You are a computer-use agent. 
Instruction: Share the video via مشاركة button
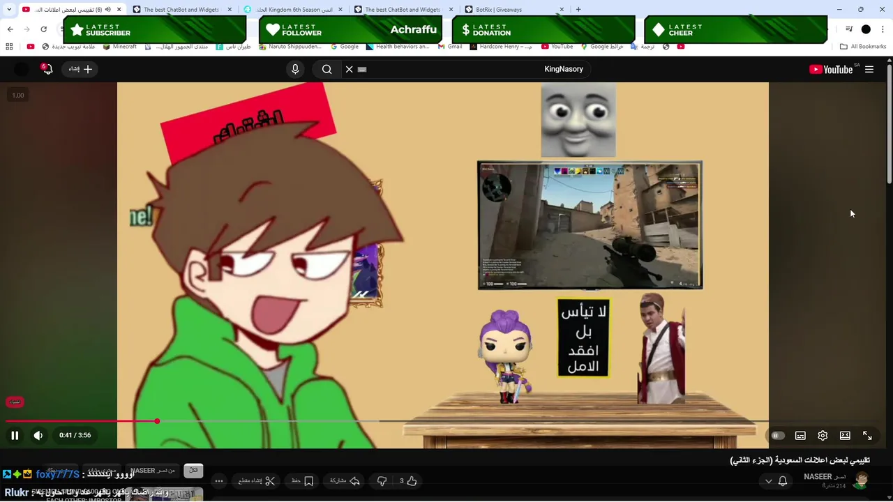[x=345, y=481]
